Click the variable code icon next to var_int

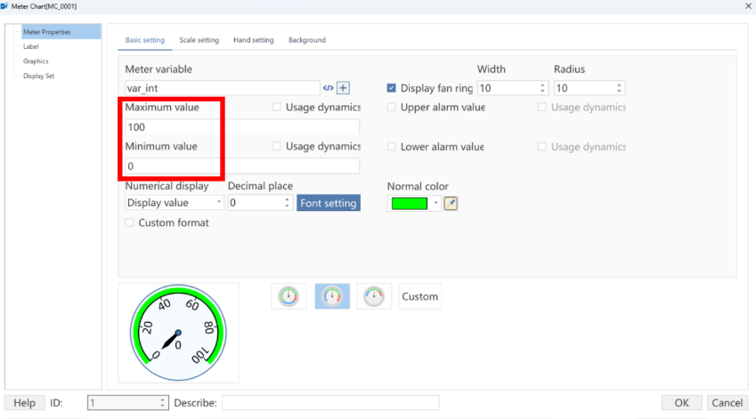pyautogui.click(x=329, y=88)
